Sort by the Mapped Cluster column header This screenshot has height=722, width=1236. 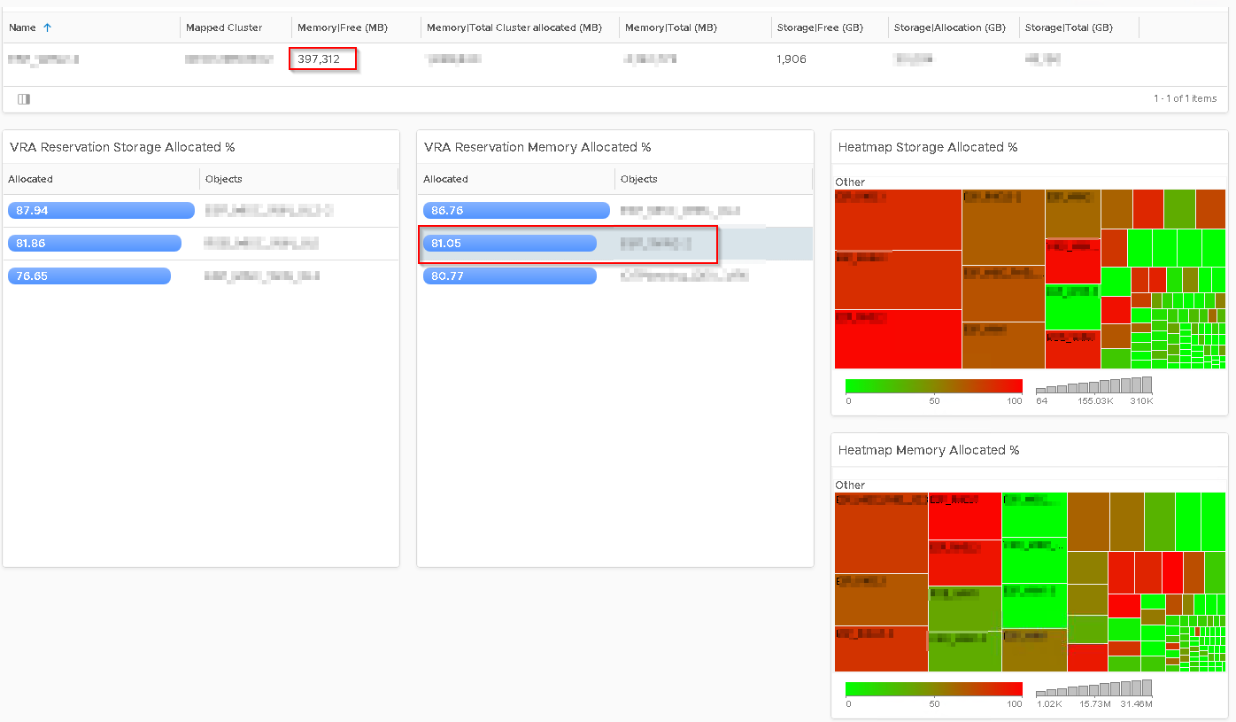223,27
